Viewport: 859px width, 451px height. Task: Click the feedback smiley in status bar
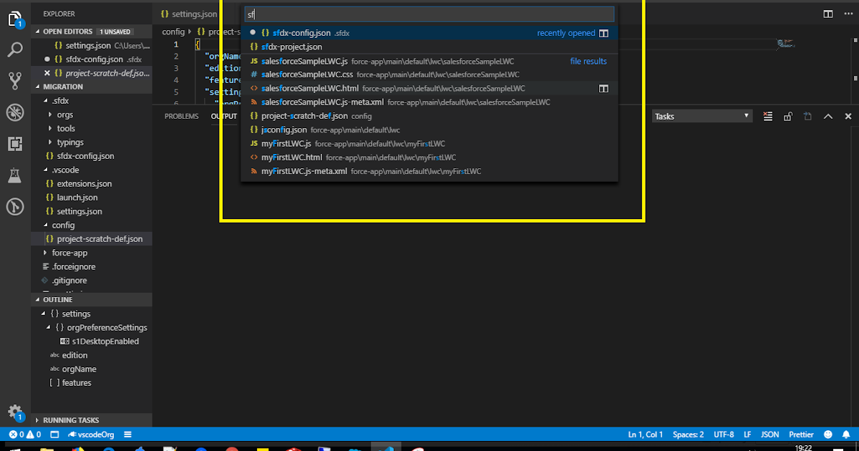(x=828, y=434)
